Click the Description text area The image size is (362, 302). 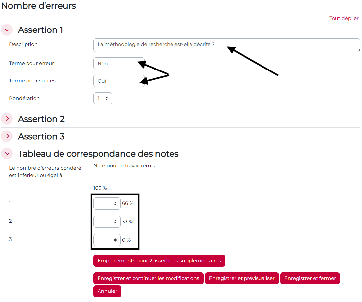click(226, 45)
